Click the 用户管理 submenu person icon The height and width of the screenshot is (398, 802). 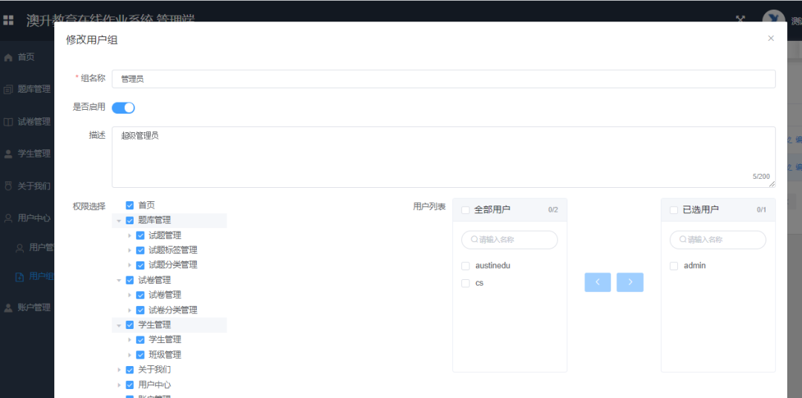coord(20,248)
